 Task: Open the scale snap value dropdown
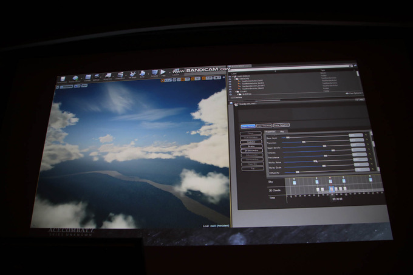(209, 78)
